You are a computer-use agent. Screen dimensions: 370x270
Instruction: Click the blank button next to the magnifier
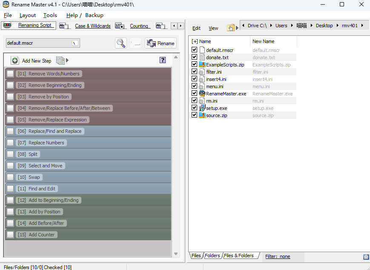pyautogui.click(x=135, y=43)
